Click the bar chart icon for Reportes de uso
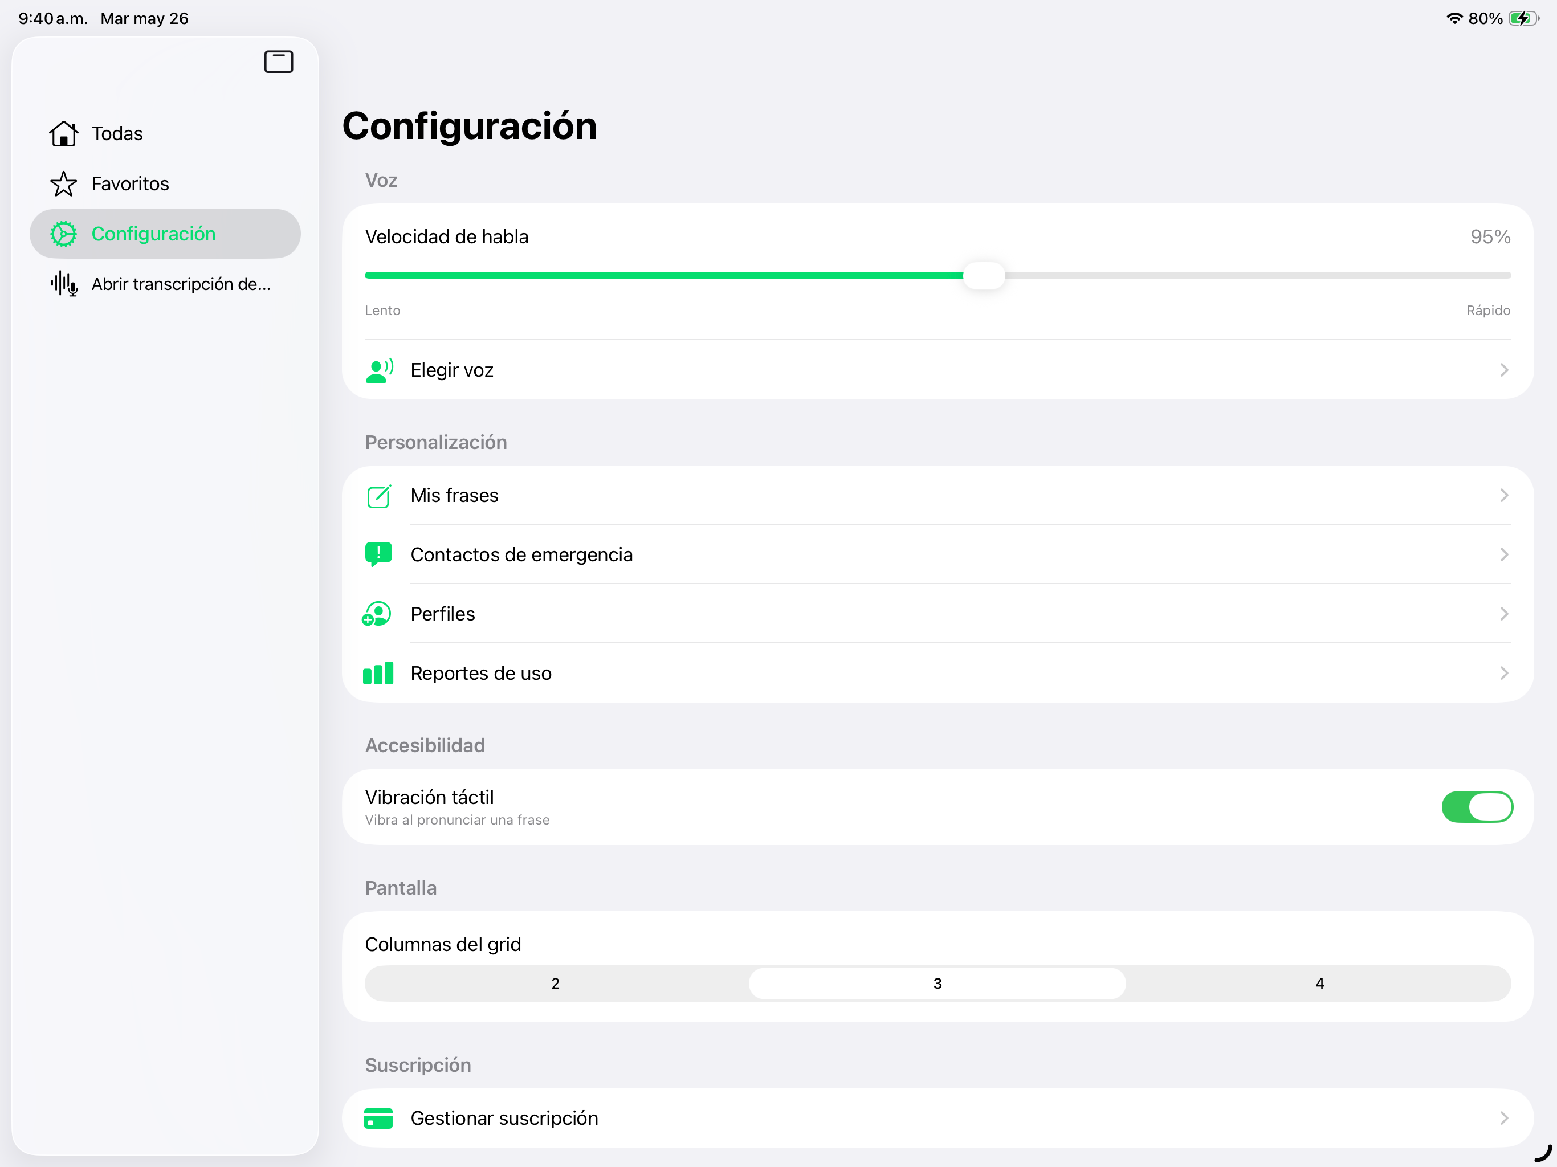The width and height of the screenshot is (1557, 1167). [378, 673]
